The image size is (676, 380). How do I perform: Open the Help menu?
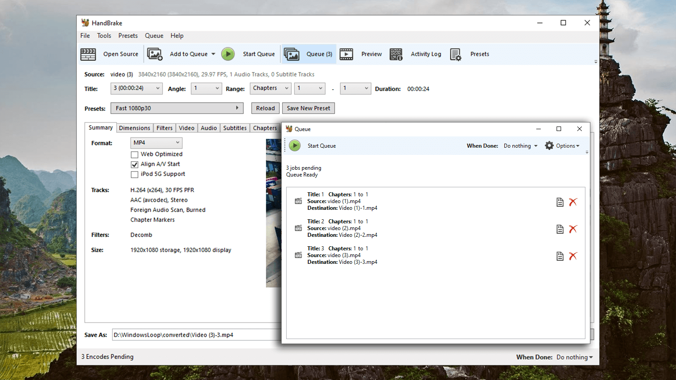177,36
